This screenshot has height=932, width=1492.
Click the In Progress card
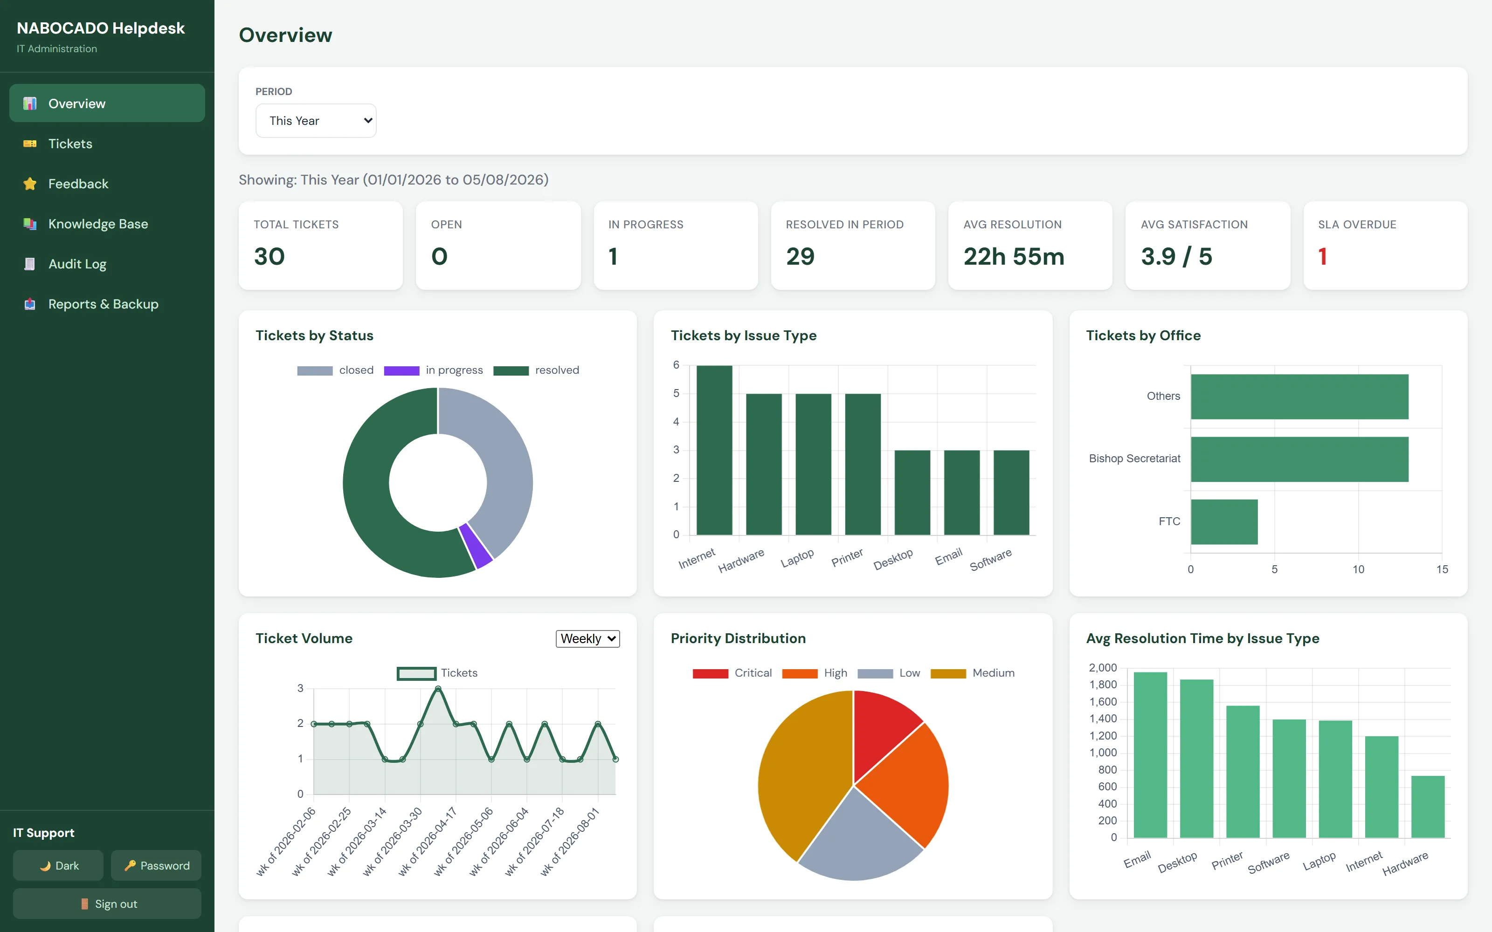point(676,245)
